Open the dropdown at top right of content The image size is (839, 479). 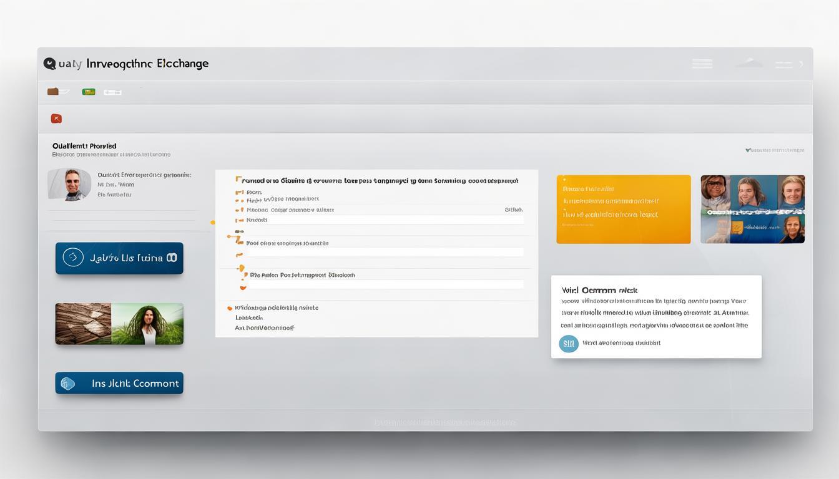coord(774,150)
